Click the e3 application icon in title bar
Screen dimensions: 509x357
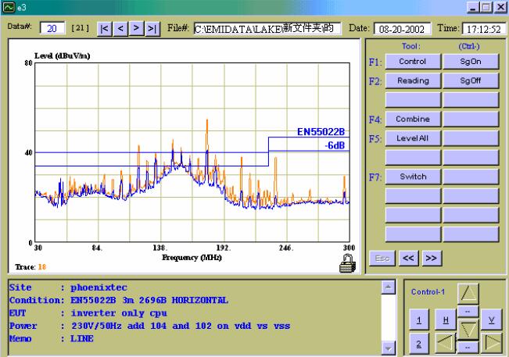(9, 7)
